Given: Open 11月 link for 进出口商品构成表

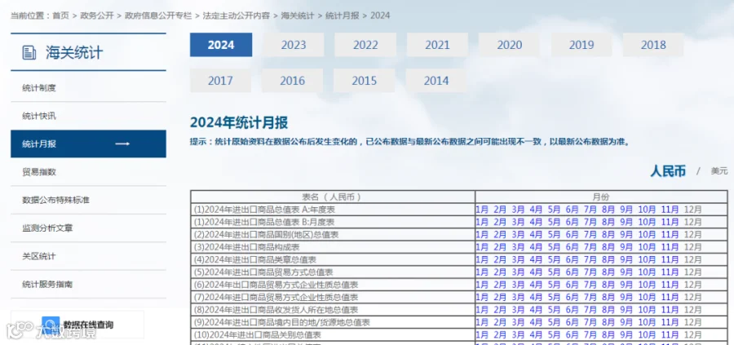Looking at the screenshot, I should pos(670,246).
